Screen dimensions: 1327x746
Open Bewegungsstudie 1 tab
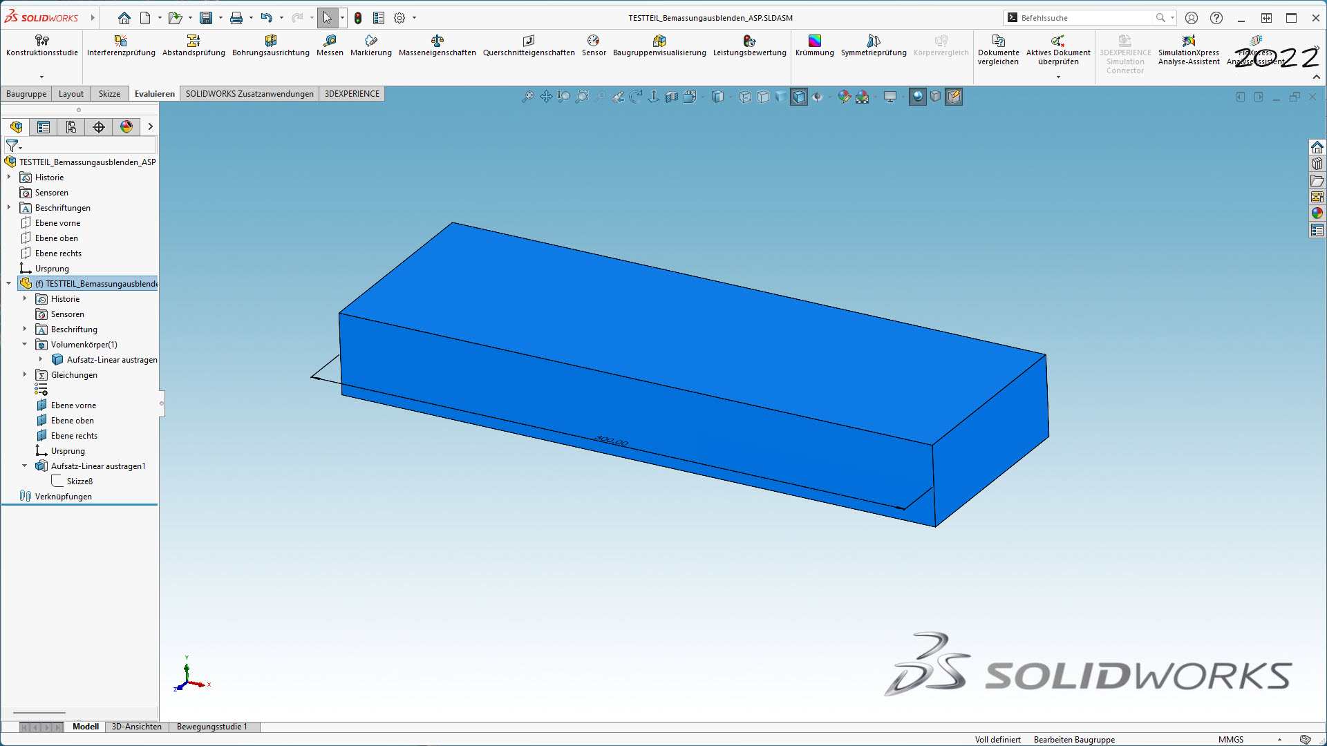(x=212, y=727)
